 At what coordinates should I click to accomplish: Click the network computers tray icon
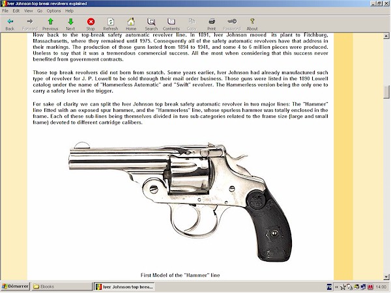[x=364, y=287]
